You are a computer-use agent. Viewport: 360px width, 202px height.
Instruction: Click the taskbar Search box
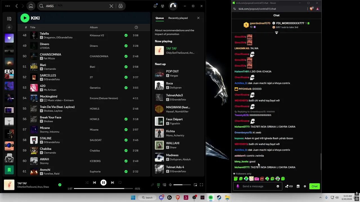pyautogui.click(x=147, y=198)
